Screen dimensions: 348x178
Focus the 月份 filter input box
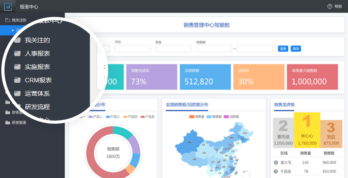[133, 49]
